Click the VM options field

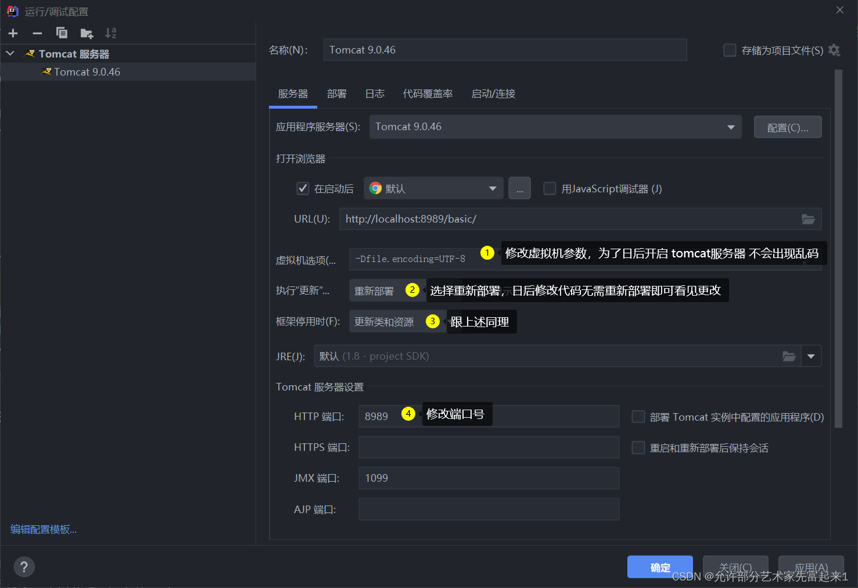[x=585, y=259]
